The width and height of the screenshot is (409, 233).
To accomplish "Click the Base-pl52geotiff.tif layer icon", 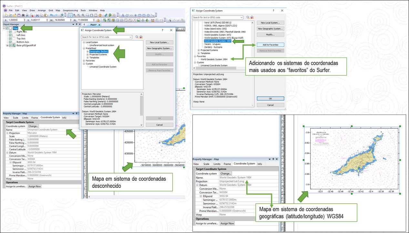I will (x=15, y=45).
